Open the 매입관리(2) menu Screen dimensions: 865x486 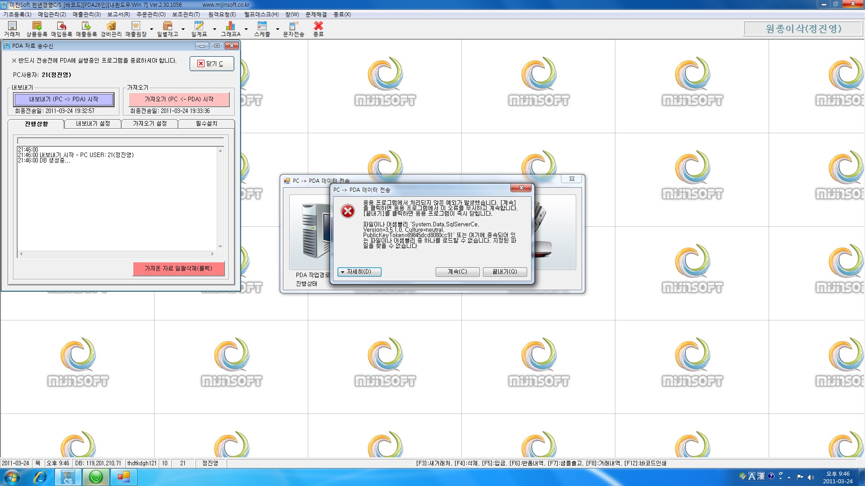tap(52, 14)
